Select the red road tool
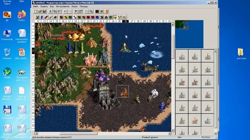Image resolution: width=250 pixels, height=140 pixels. 46,17
